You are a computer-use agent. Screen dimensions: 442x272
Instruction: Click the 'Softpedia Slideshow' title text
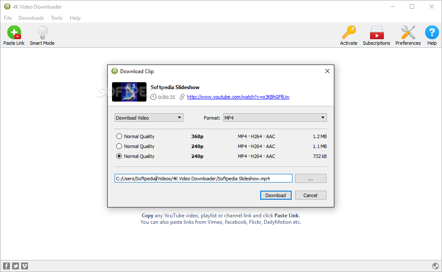click(175, 87)
